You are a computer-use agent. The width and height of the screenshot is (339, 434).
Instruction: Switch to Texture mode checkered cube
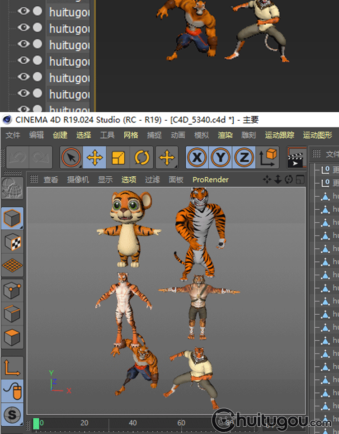click(x=12, y=243)
